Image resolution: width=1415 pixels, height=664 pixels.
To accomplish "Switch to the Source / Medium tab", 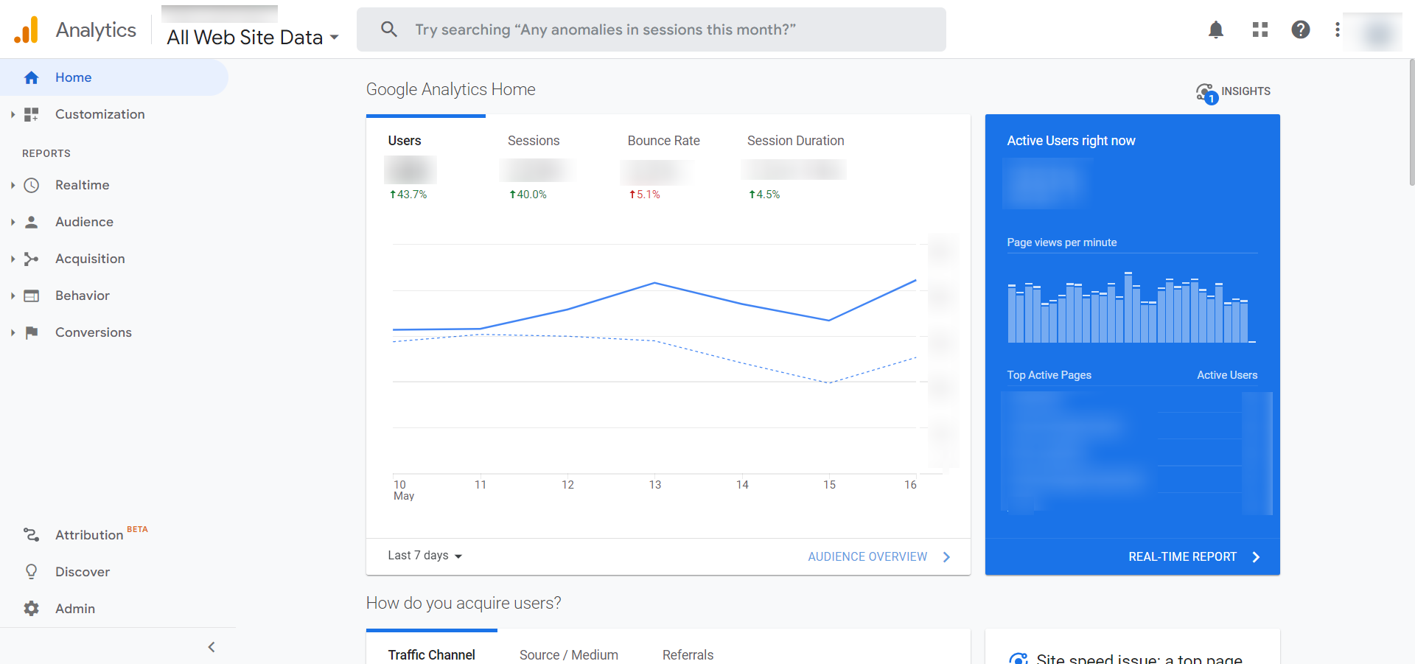I will 568,654.
